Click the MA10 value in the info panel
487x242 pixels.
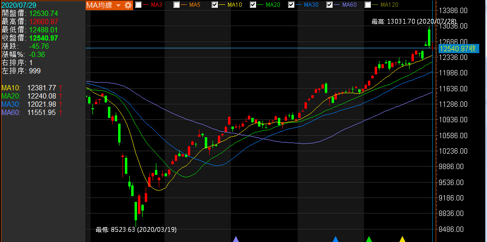pyautogui.click(x=42, y=87)
